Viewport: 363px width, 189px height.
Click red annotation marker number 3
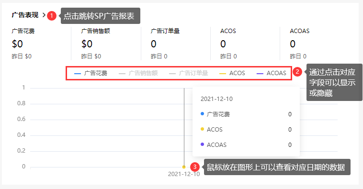[195, 167]
